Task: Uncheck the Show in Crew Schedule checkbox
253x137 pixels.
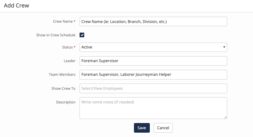Action: [82, 35]
